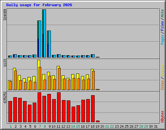Click the Sites legend label
The height and width of the screenshot is (130, 166).
pyautogui.click(x=162, y=85)
